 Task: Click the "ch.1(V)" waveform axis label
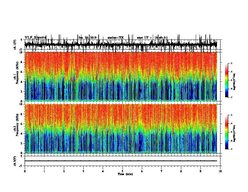point(15,44)
